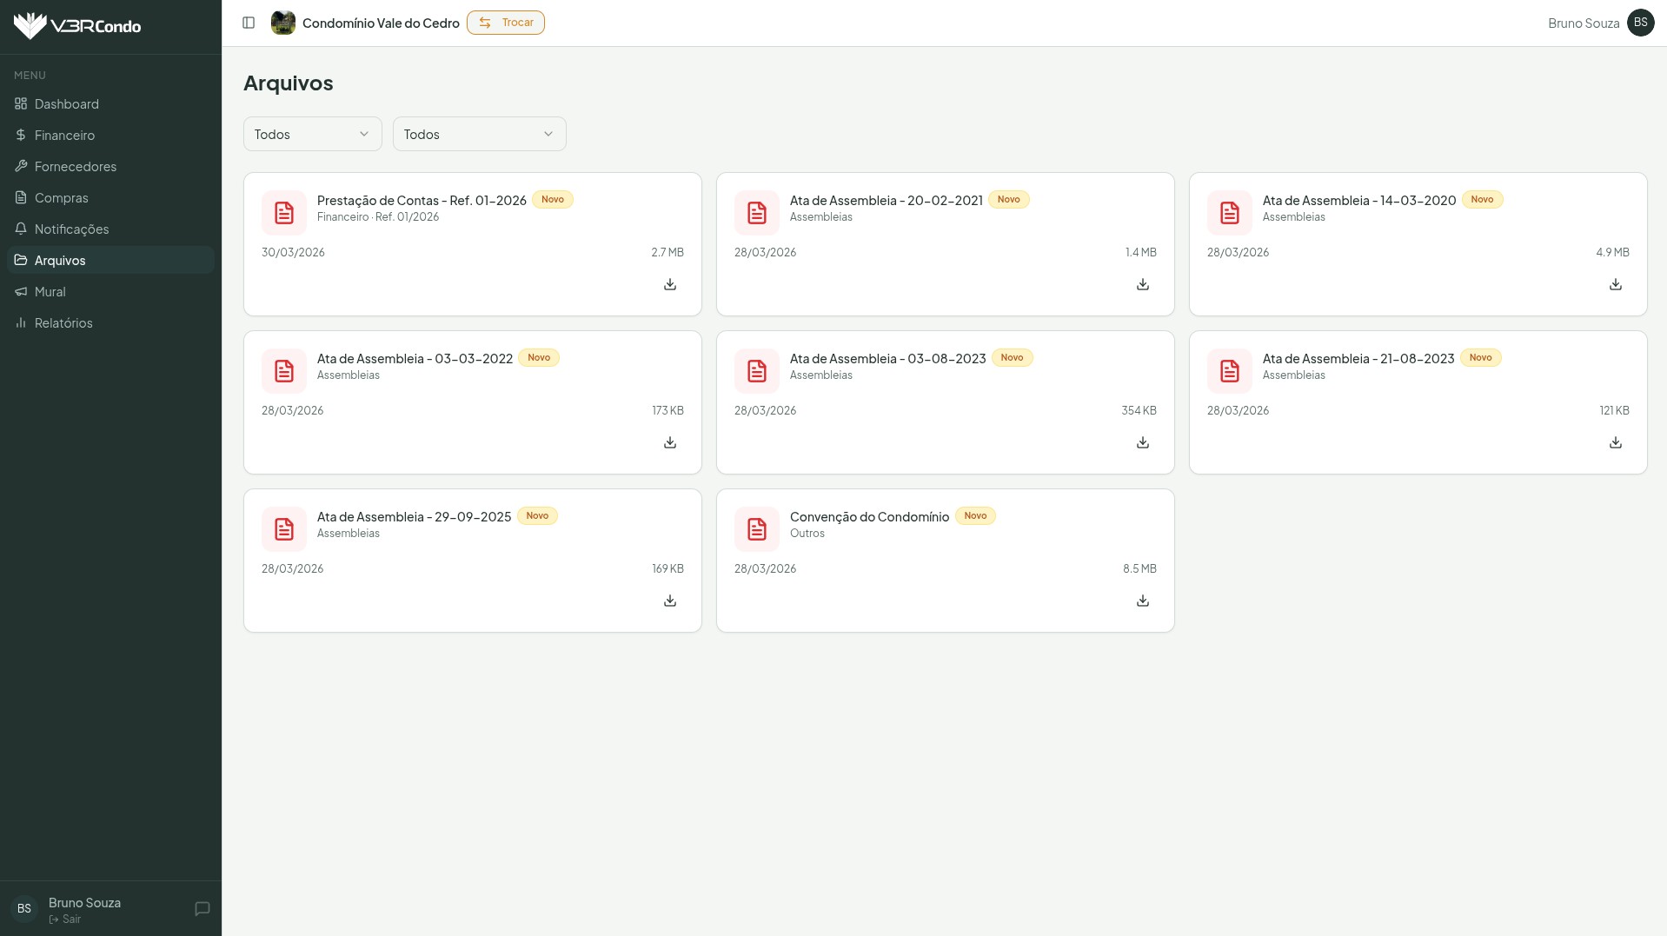
Task: Click the Condomínio Vale do Cedro thumbnail
Action: click(282, 23)
